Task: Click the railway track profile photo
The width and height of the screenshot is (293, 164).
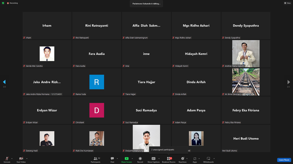Action: pyautogui.click(x=246, y=82)
